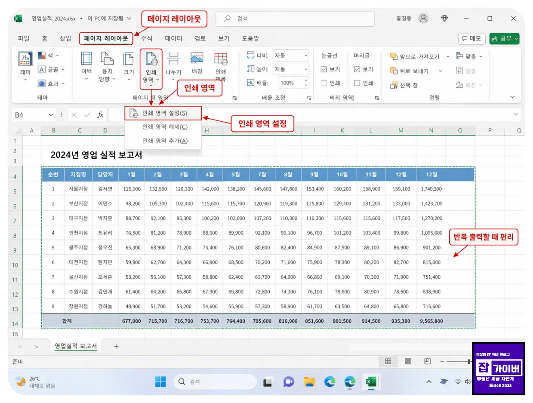The image size is (533, 403).
Task: Expand the formula bar chevron
Action: [x=516, y=114]
